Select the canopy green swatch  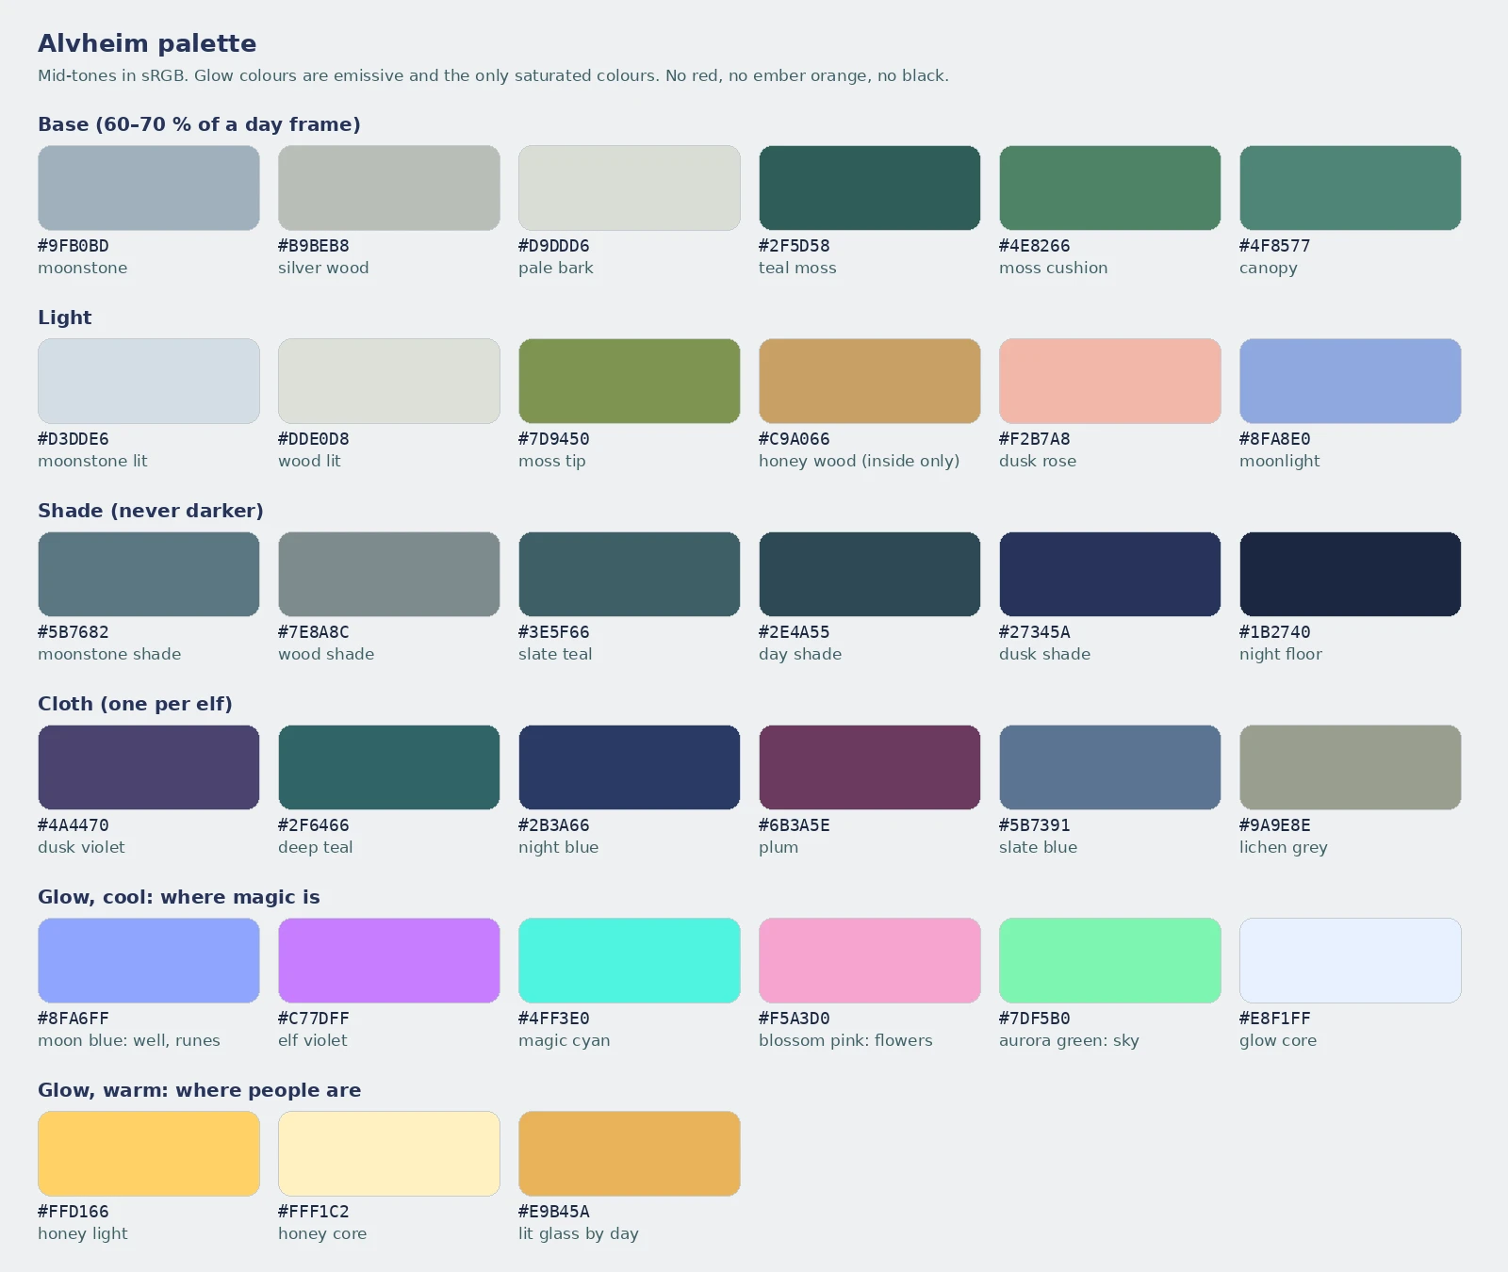tap(1351, 188)
